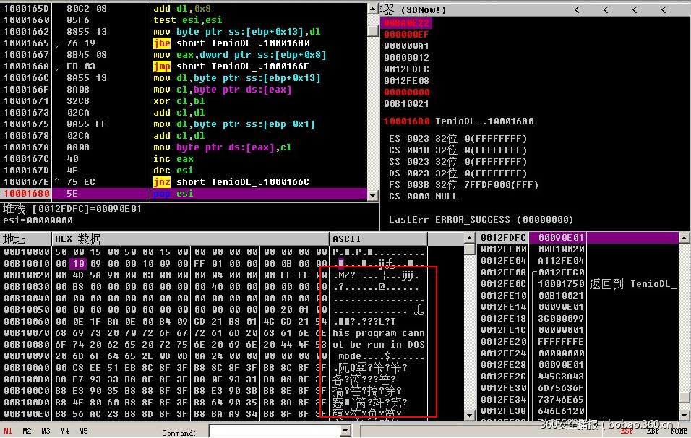Click the (3DNow!) registers header
Screen dimensions: 691x438
[x=424, y=9]
